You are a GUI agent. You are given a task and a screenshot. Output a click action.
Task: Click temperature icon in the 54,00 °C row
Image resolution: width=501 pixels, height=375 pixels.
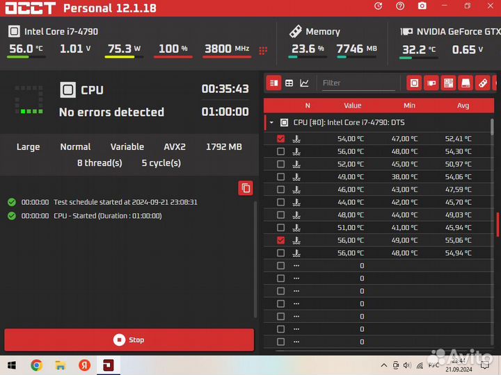click(x=296, y=139)
